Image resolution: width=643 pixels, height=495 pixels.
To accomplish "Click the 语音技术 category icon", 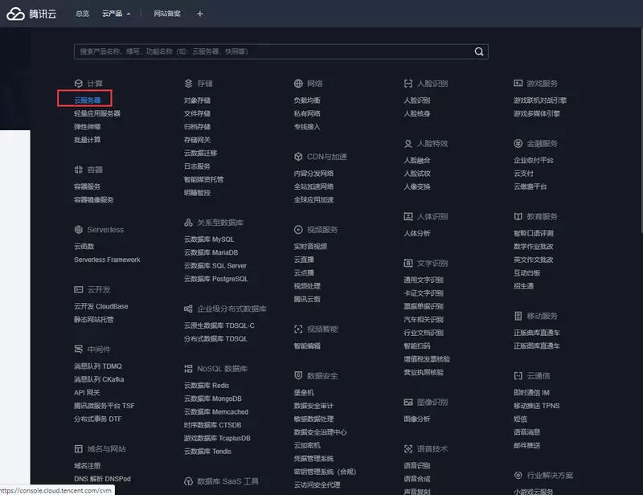I will [x=408, y=449].
